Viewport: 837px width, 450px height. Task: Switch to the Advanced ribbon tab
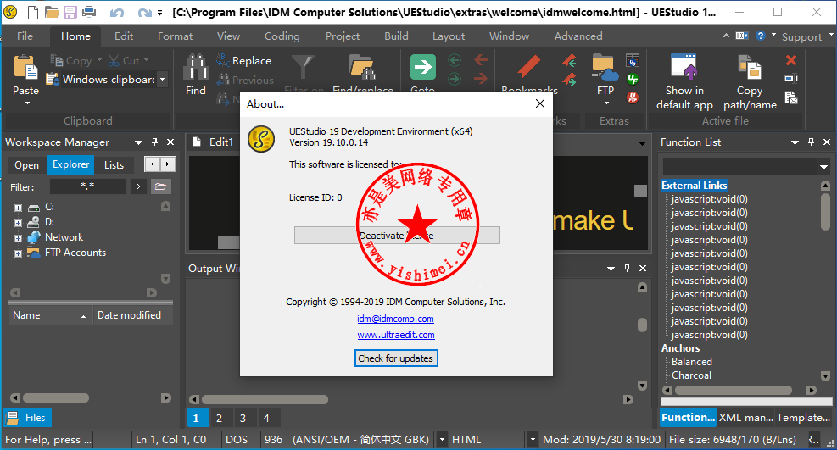(x=578, y=36)
